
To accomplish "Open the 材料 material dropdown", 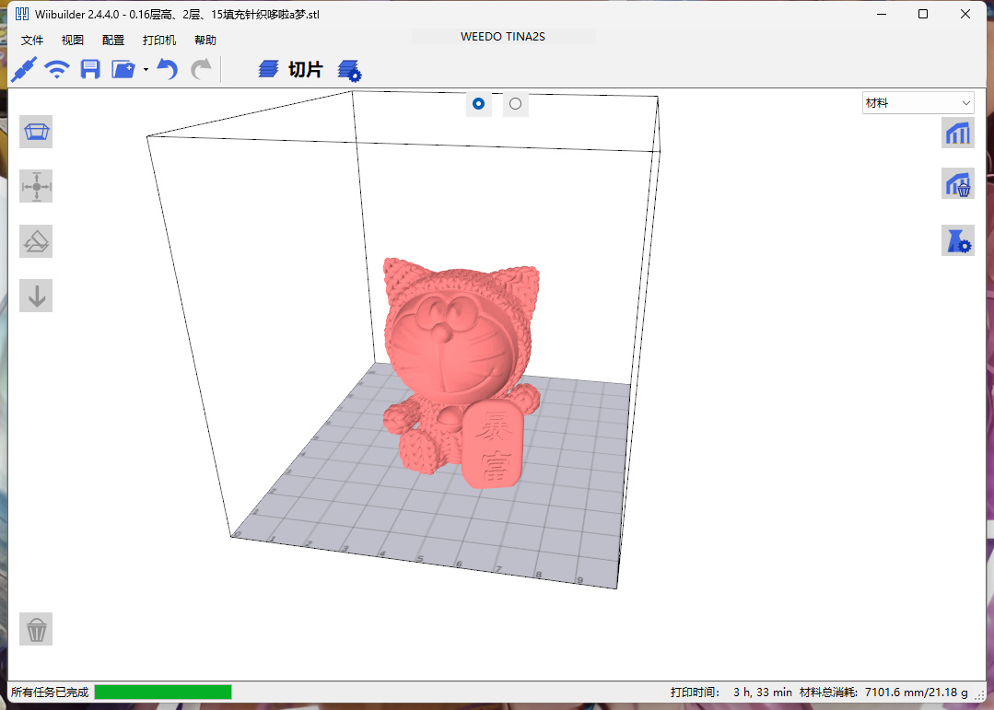I will pyautogui.click(x=918, y=103).
